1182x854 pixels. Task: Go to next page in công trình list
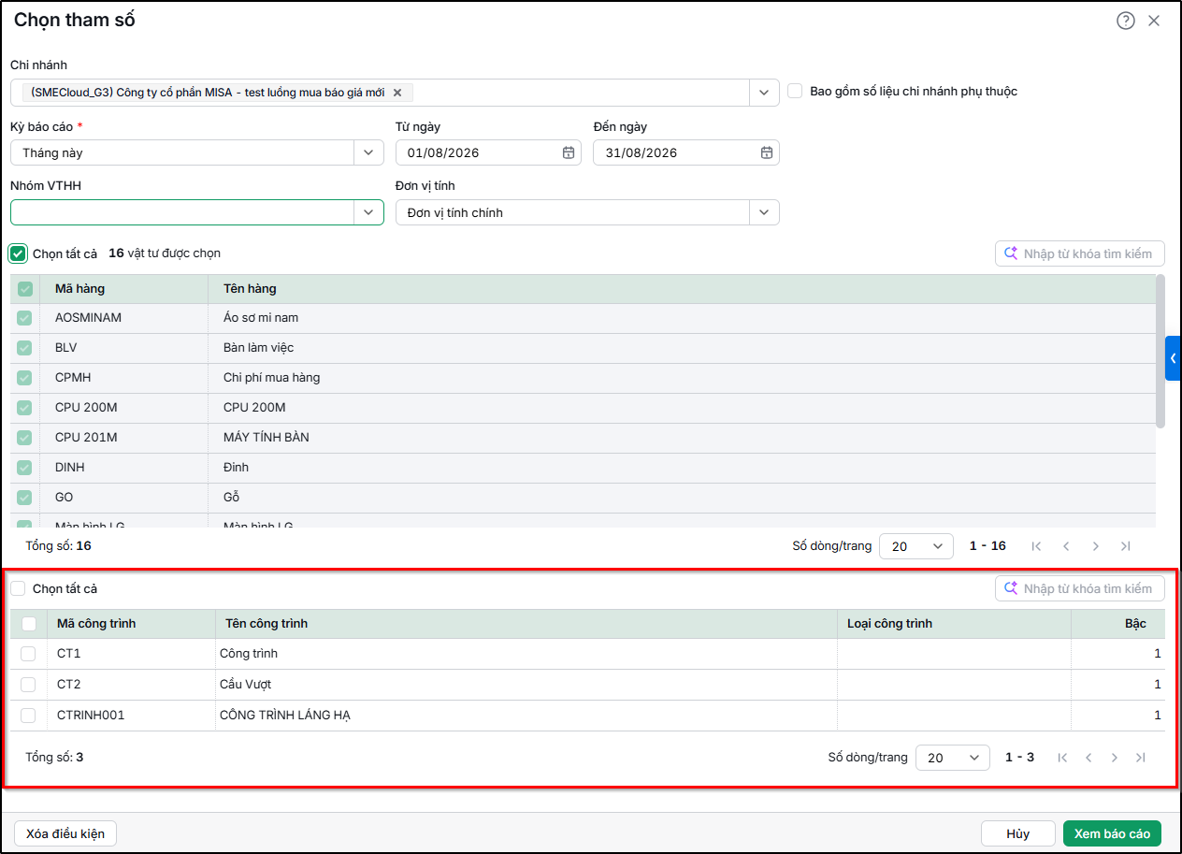1114,758
